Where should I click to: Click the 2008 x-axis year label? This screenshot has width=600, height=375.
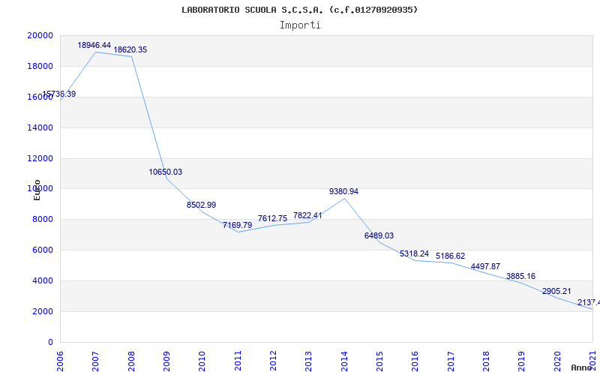tap(131, 361)
